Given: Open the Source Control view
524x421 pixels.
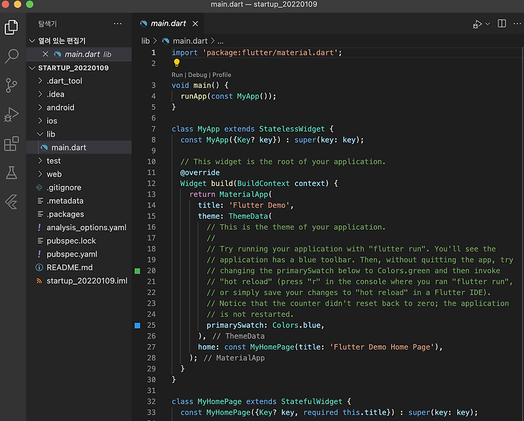Looking at the screenshot, I should 11,85.
